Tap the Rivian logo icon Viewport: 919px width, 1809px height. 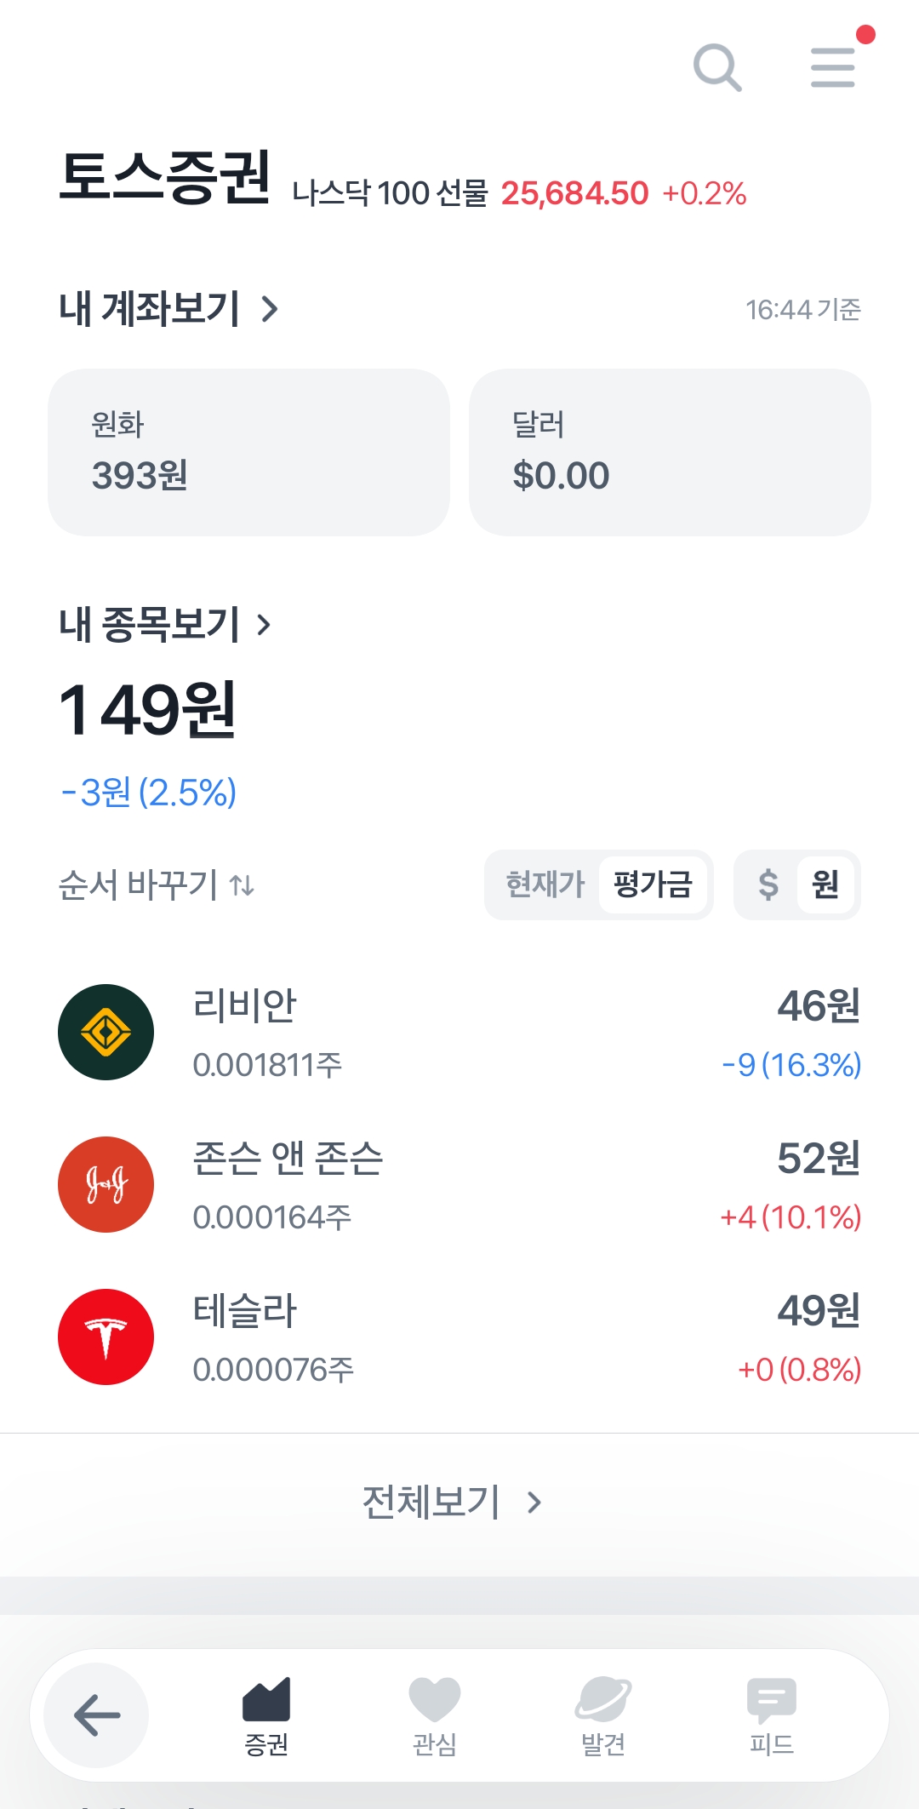click(x=106, y=1032)
